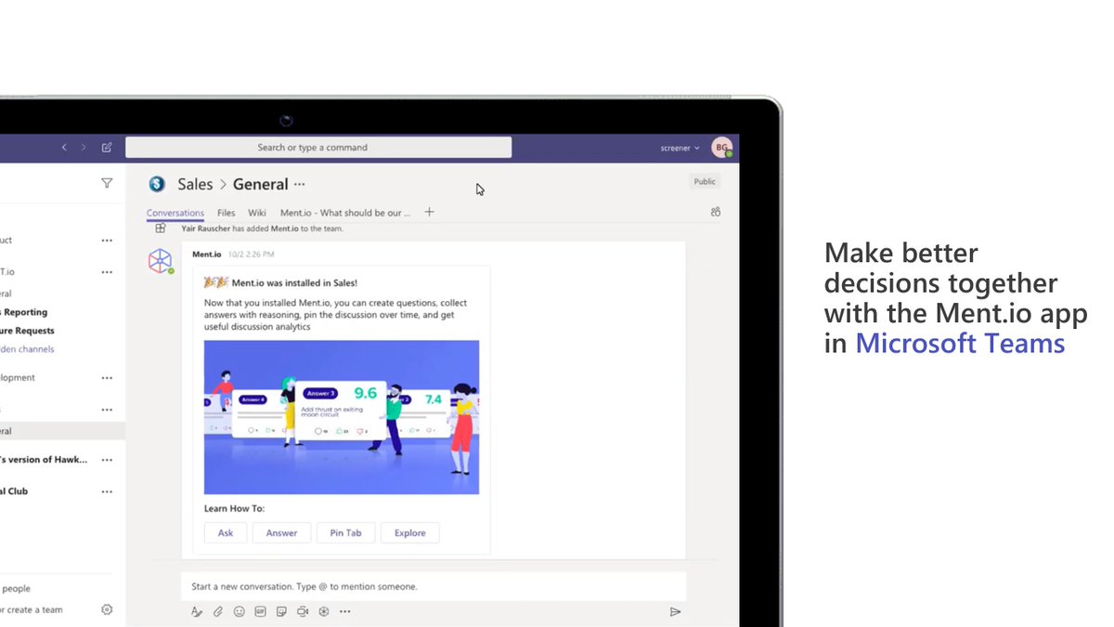Click the '10/2 2:26 PM' timestamp
The height and width of the screenshot is (627, 1114).
click(252, 255)
